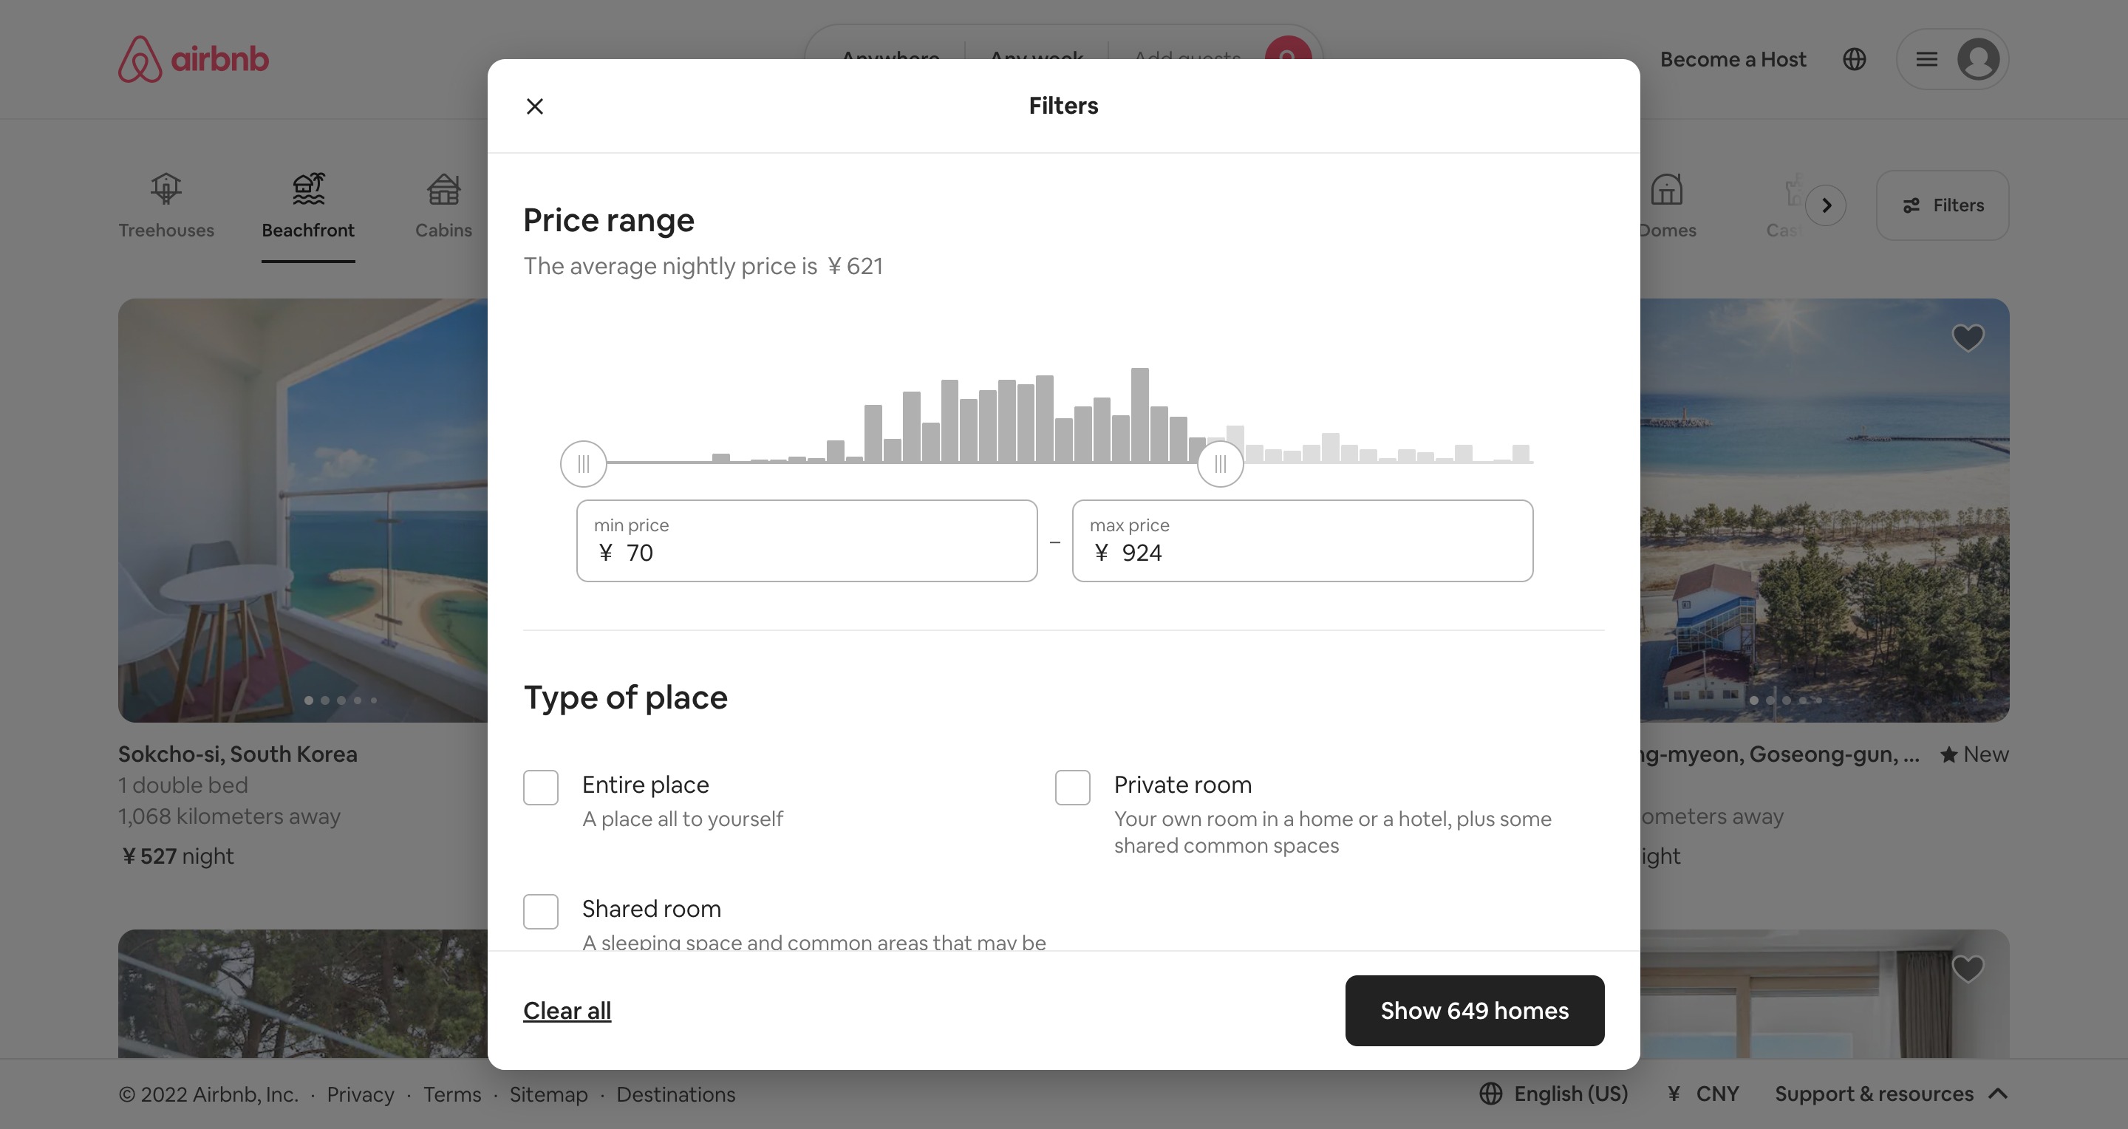Screen dimensions: 2128x1129
Task: Open the Filters button on page
Action: [1942, 205]
